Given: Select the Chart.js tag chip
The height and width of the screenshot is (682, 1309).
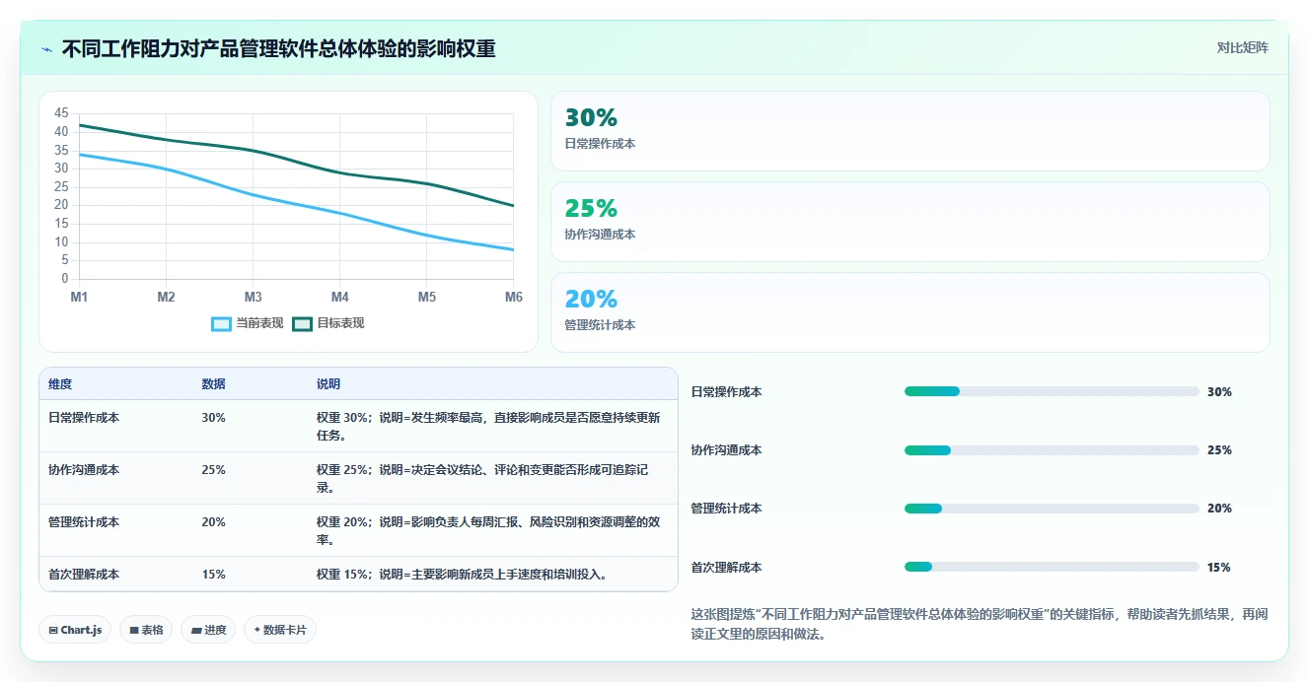Looking at the screenshot, I should 75,630.
